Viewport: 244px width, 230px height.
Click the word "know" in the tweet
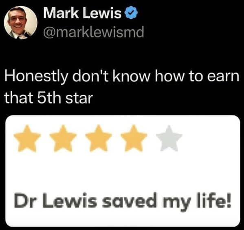(132, 76)
